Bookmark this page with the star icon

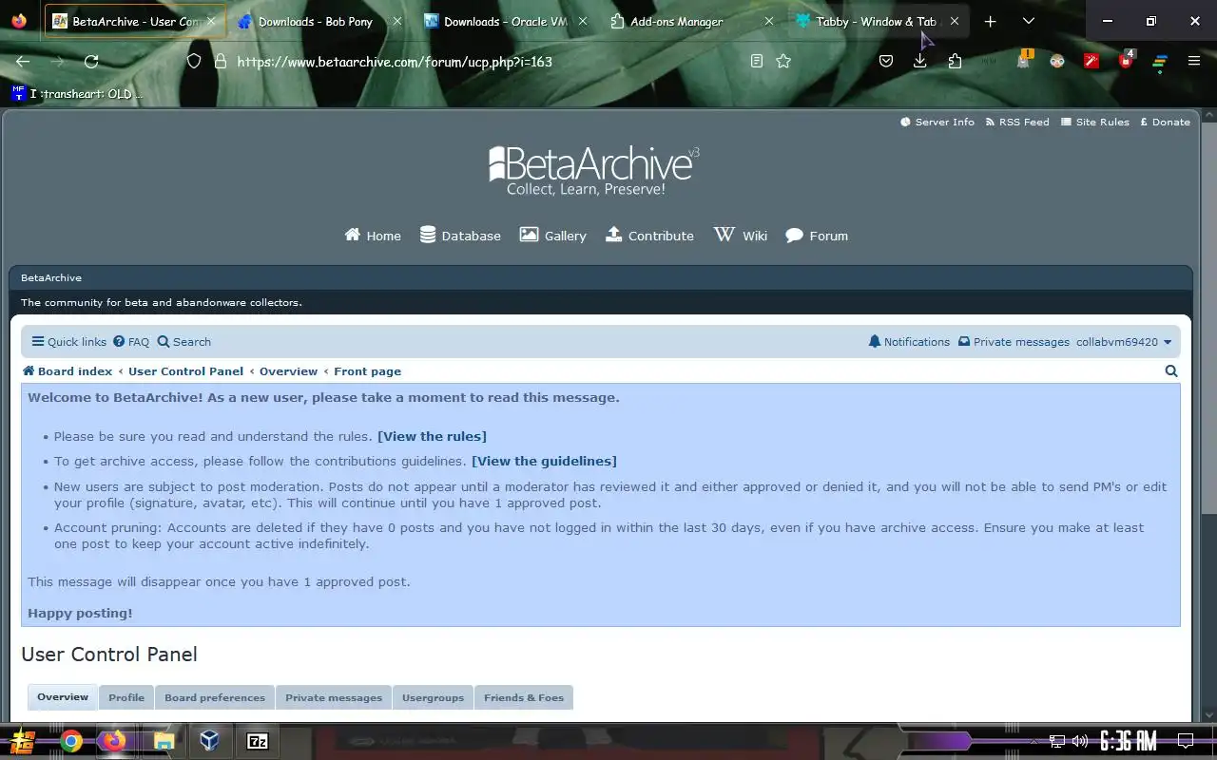pos(783,61)
